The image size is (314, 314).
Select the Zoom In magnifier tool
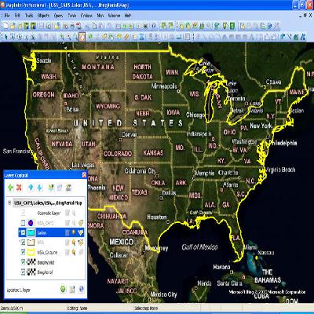click(x=62, y=37)
